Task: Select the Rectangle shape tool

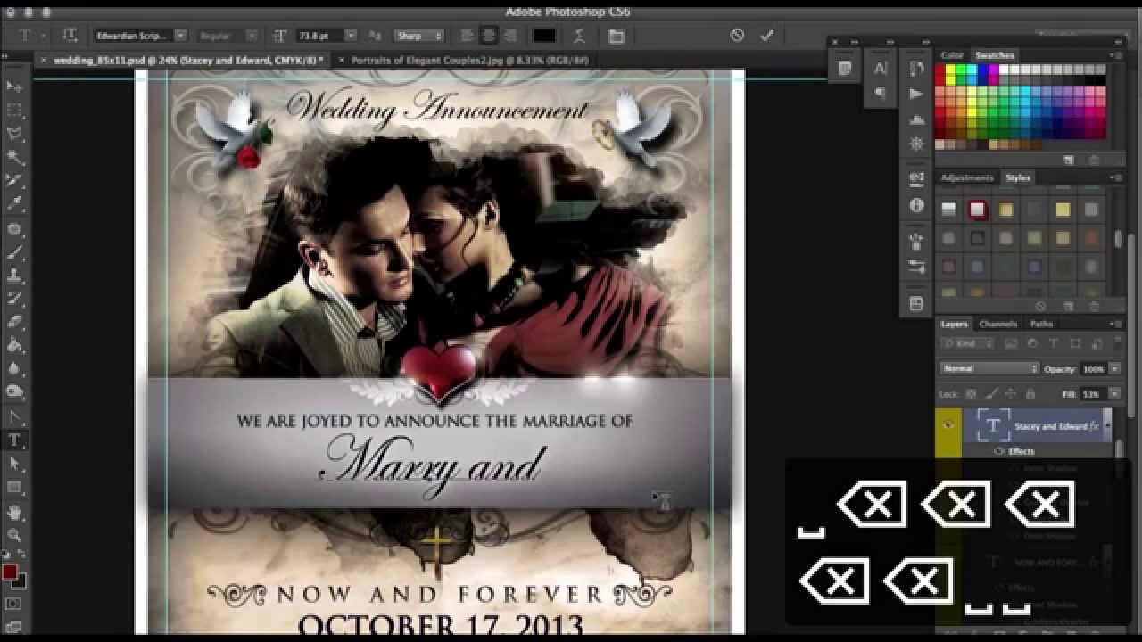Action: point(14,488)
